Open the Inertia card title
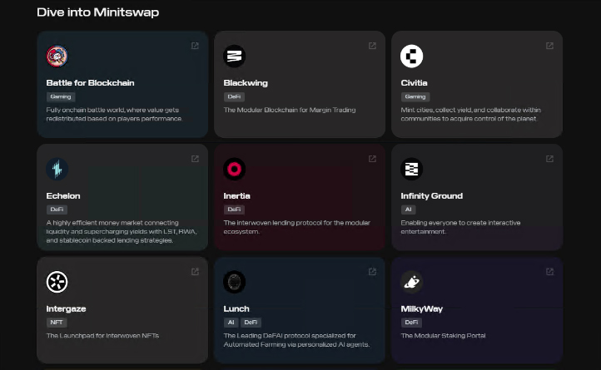Image resolution: width=601 pixels, height=370 pixels. [x=236, y=196]
